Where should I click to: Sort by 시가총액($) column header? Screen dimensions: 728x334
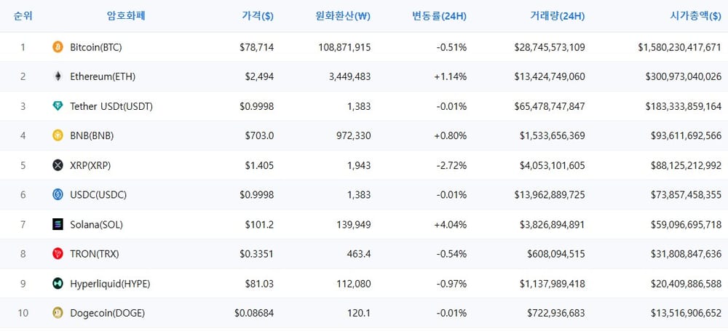695,16
